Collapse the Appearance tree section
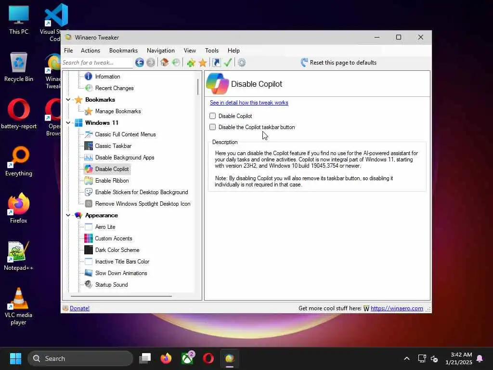Screen dimensions: 493x370 68,215
